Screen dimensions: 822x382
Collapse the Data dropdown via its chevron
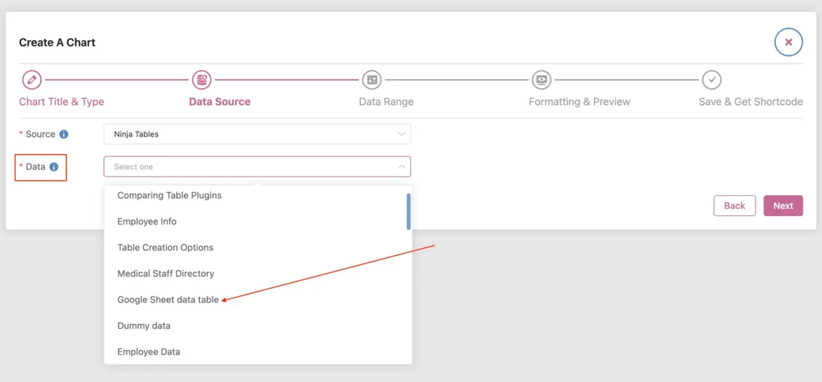point(401,167)
